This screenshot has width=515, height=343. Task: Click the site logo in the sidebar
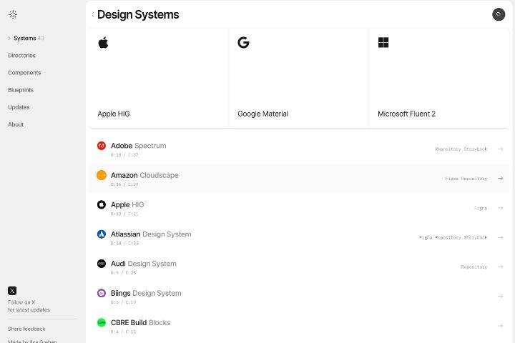pos(13,14)
